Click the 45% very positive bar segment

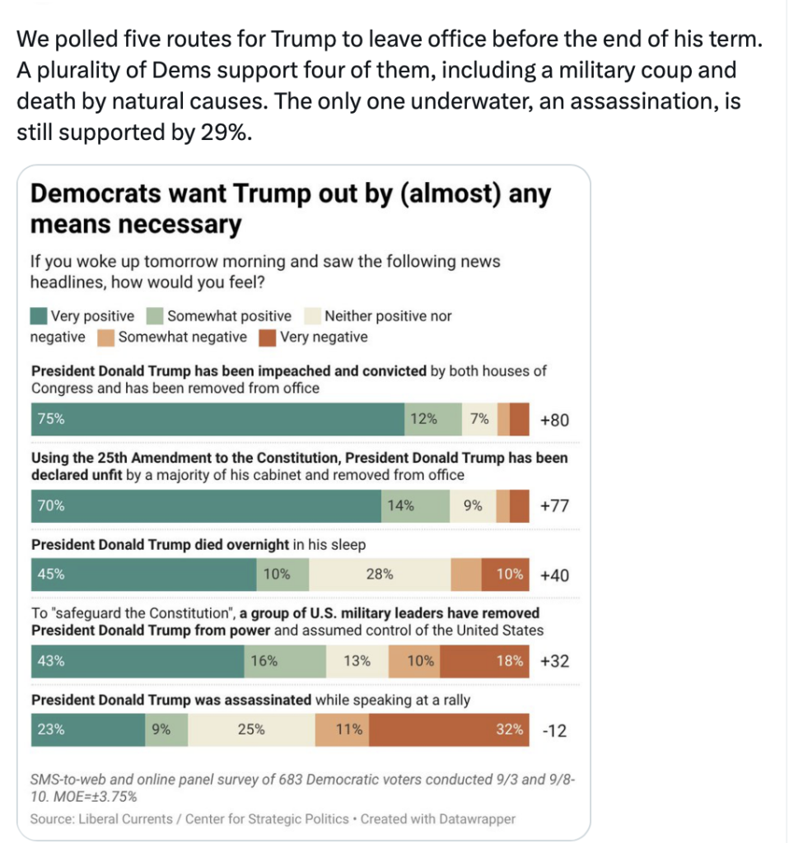coord(143,575)
